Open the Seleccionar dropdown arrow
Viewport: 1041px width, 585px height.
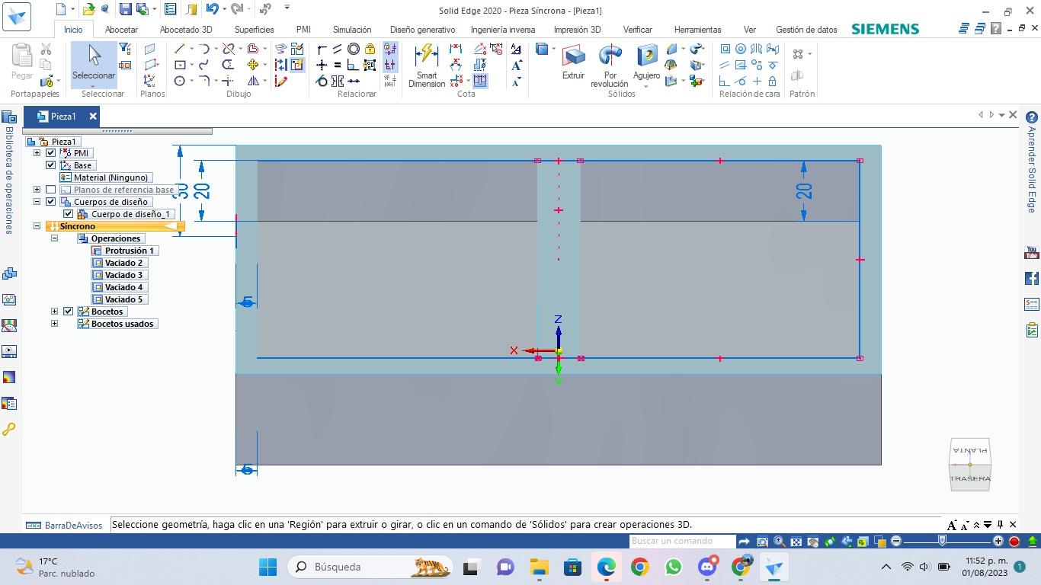94,85
